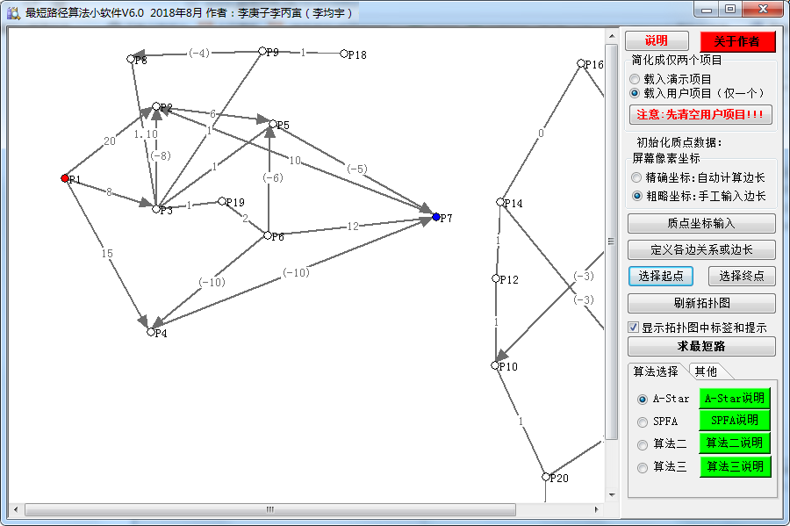
Task: Click horizontal scrollbar left arrow
Action: [x=16, y=509]
